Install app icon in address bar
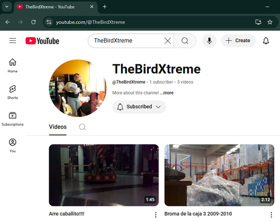This screenshot has height=221, width=280. (258, 22)
